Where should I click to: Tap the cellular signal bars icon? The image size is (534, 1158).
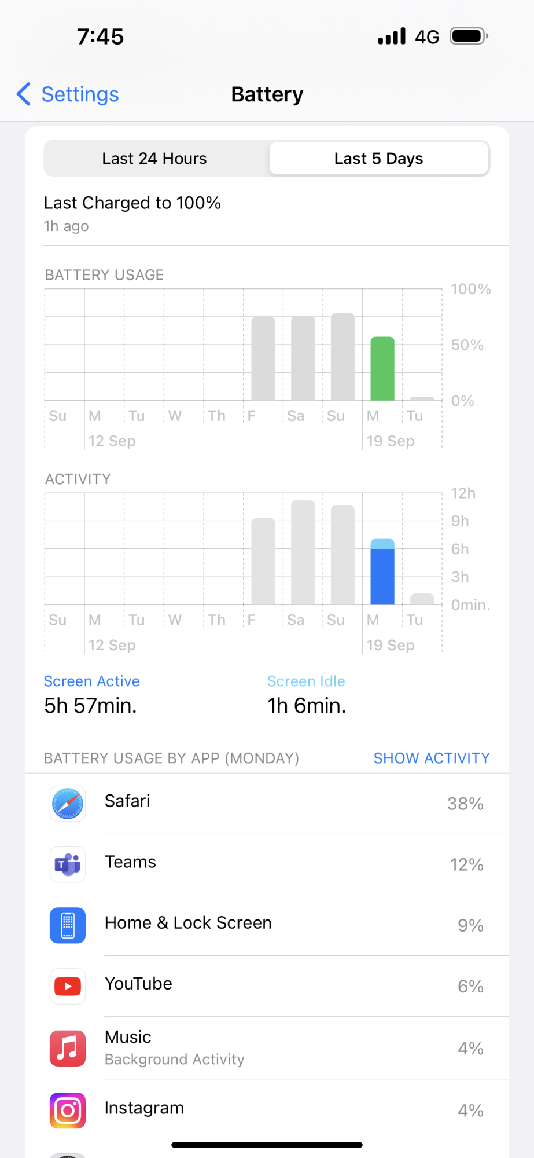tap(392, 36)
